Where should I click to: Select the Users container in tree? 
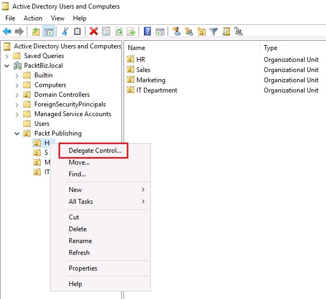pos(41,124)
